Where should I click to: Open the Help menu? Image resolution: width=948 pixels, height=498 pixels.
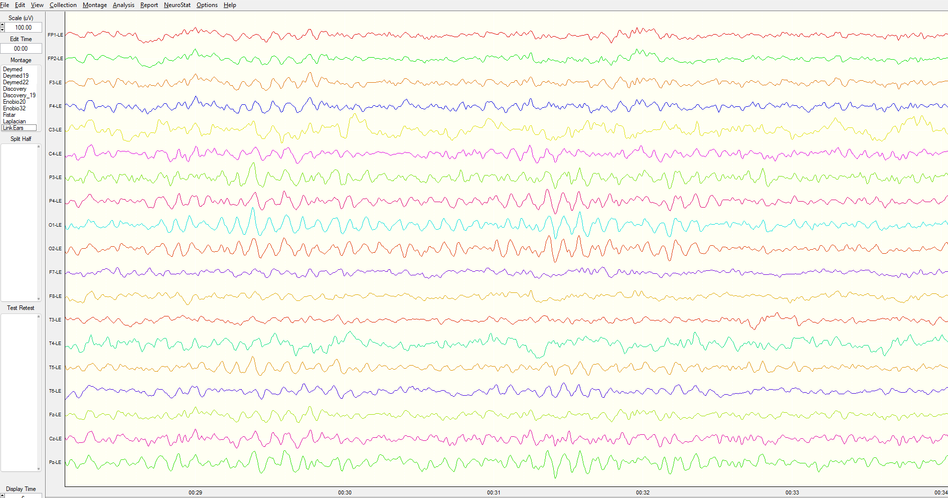[x=230, y=5]
